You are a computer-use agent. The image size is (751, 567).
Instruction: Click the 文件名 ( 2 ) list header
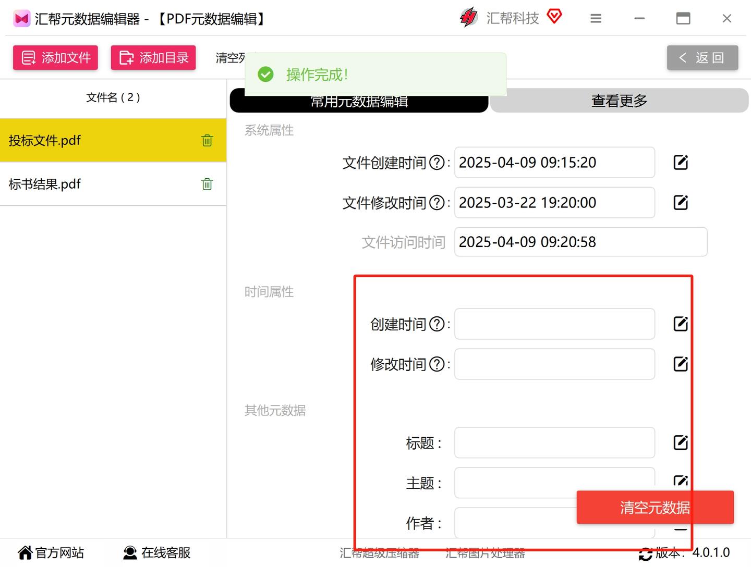pyautogui.click(x=113, y=97)
